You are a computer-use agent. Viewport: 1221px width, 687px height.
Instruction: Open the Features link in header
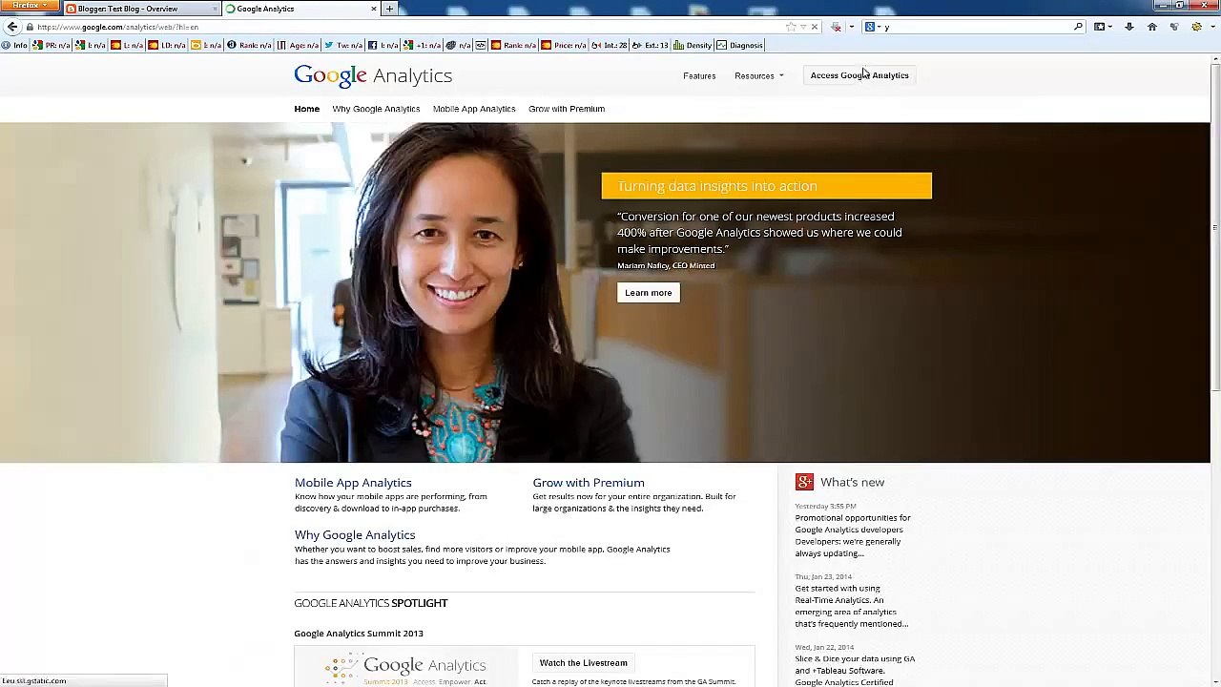click(699, 75)
